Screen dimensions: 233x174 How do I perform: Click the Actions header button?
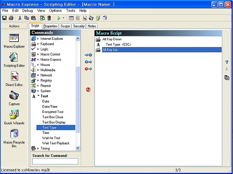click(14, 26)
